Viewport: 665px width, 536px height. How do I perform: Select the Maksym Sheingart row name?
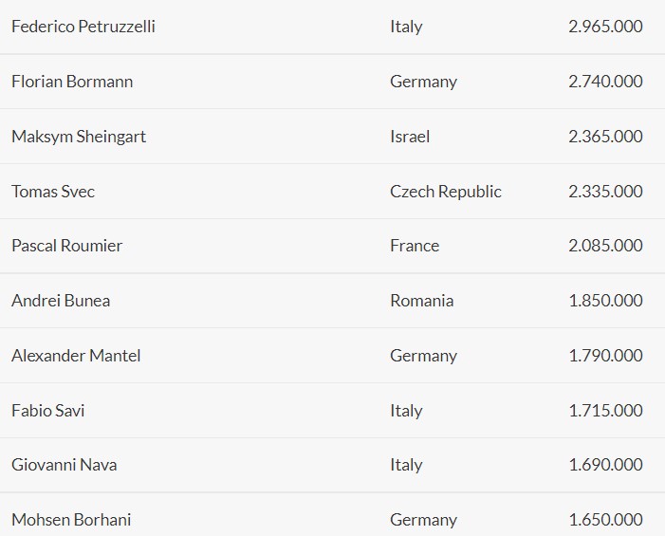79,137
